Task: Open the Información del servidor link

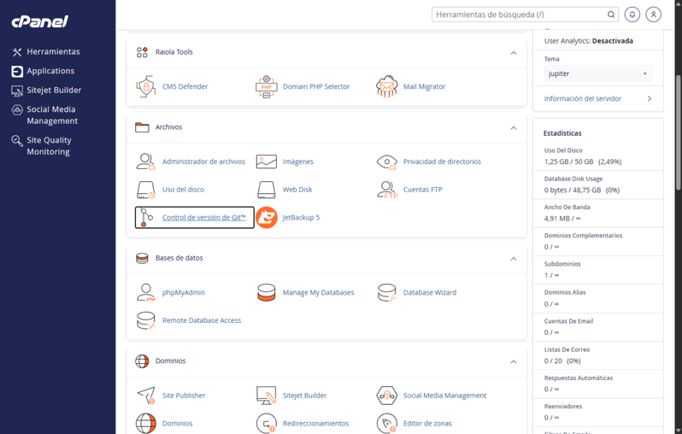Action: tap(582, 99)
